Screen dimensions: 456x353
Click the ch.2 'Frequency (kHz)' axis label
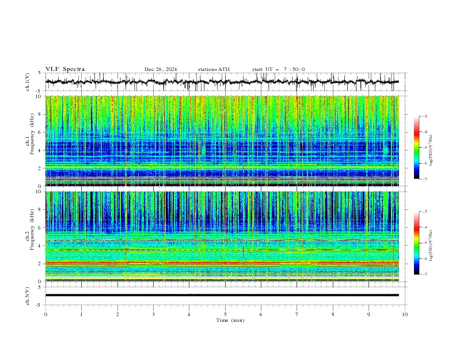pyautogui.click(x=32, y=229)
